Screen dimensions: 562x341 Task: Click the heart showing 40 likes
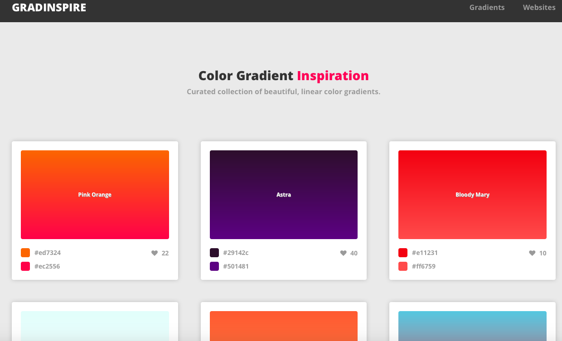tap(343, 253)
